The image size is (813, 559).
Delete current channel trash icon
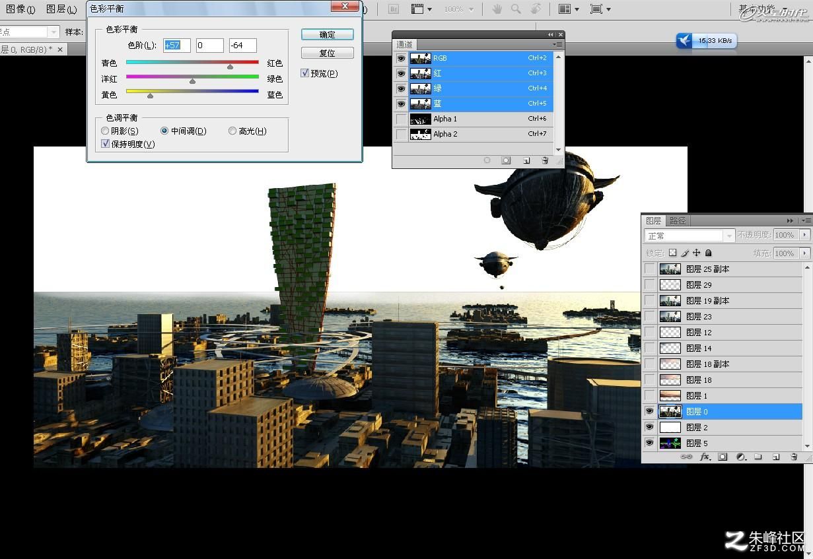[x=545, y=160]
